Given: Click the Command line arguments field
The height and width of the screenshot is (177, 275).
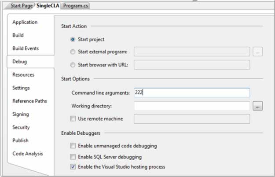Looking at the screenshot, I should pyautogui.click(x=191, y=93).
